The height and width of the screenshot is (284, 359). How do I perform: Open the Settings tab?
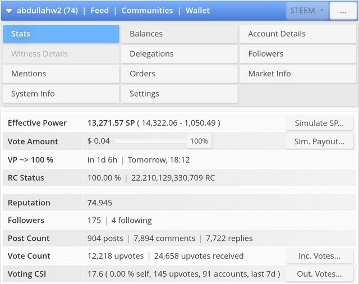click(179, 94)
